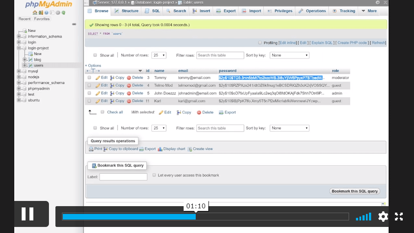
Task: Open video player settings gear
Action: point(383,217)
